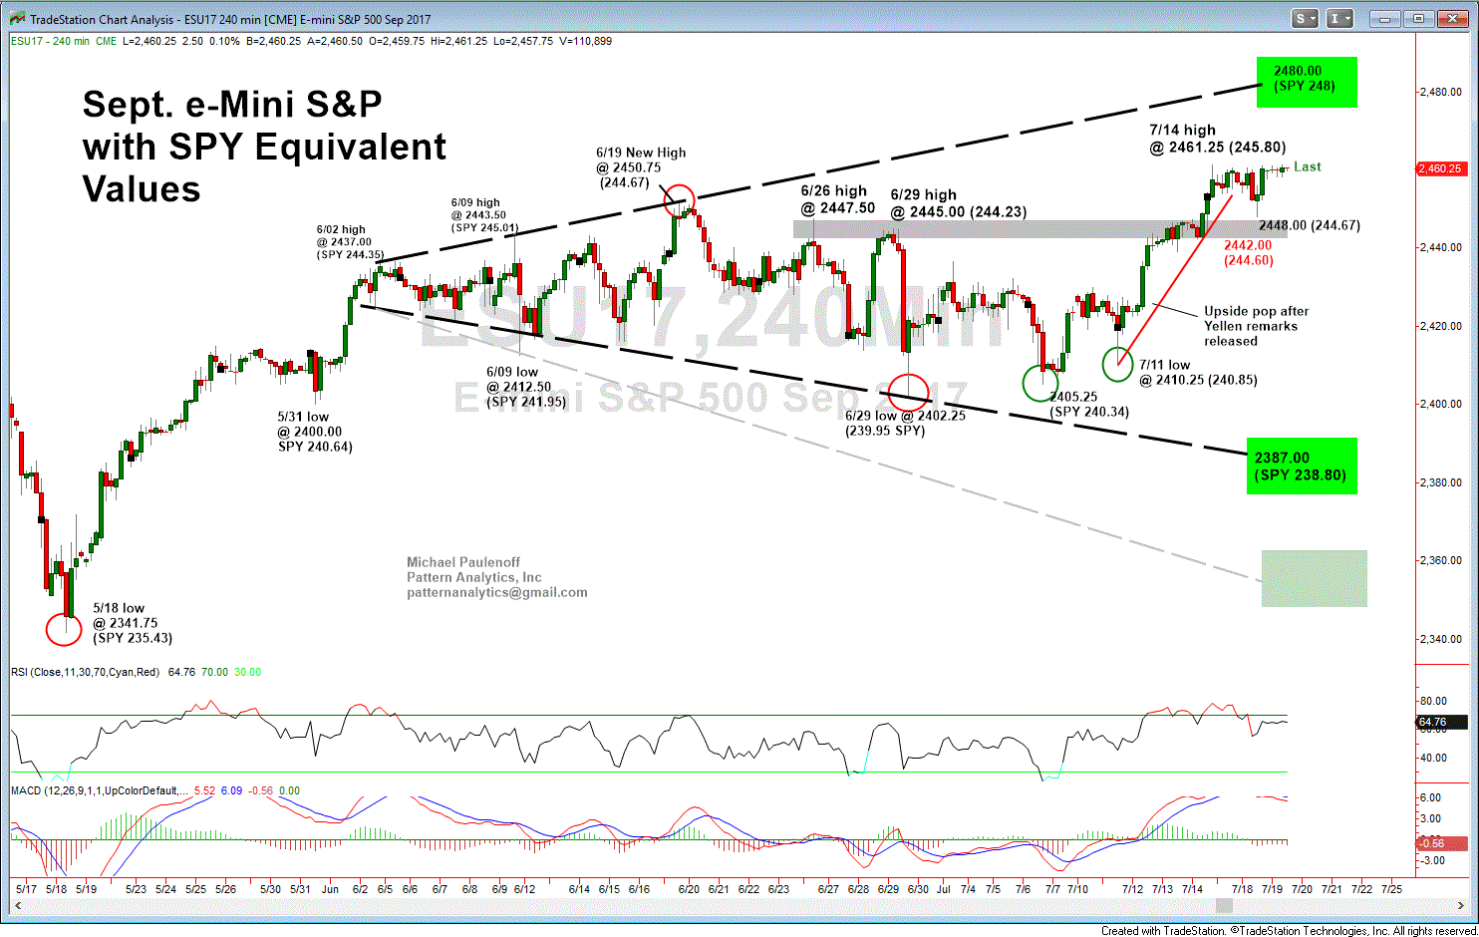Click the 2,480.00 price on the right axis

coord(1440,92)
